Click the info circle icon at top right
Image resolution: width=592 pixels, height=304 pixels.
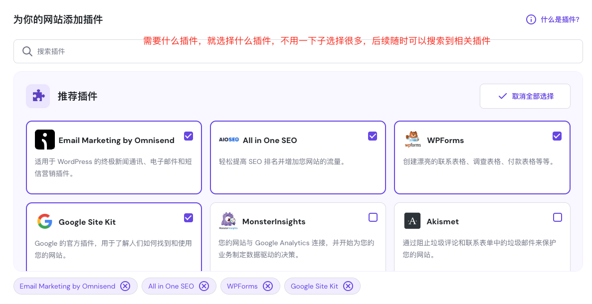point(531,19)
